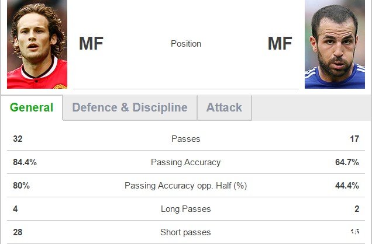Switch to the General tab
372x244 pixels.
[32, 107]
